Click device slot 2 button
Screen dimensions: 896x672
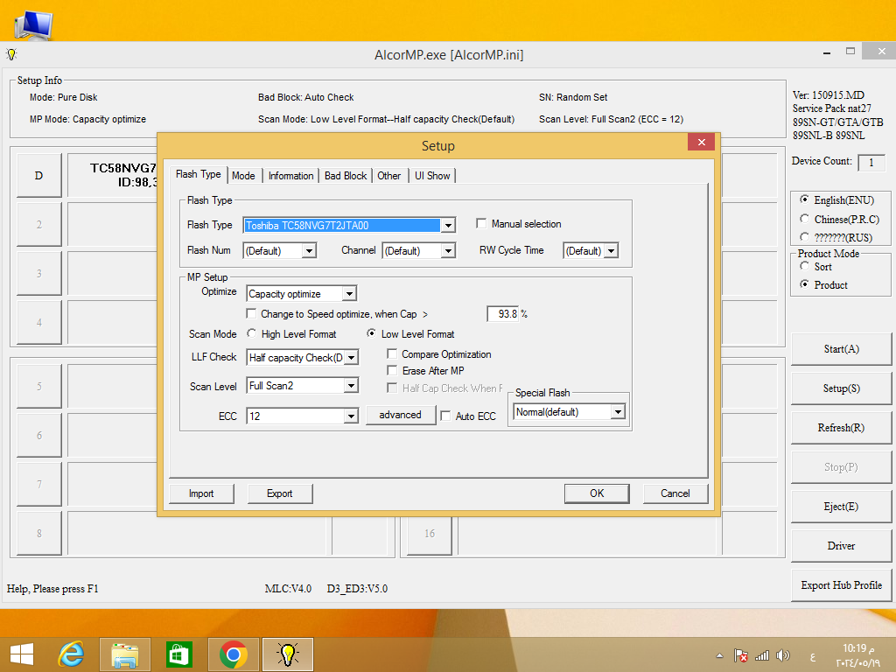tap(38, 225)
